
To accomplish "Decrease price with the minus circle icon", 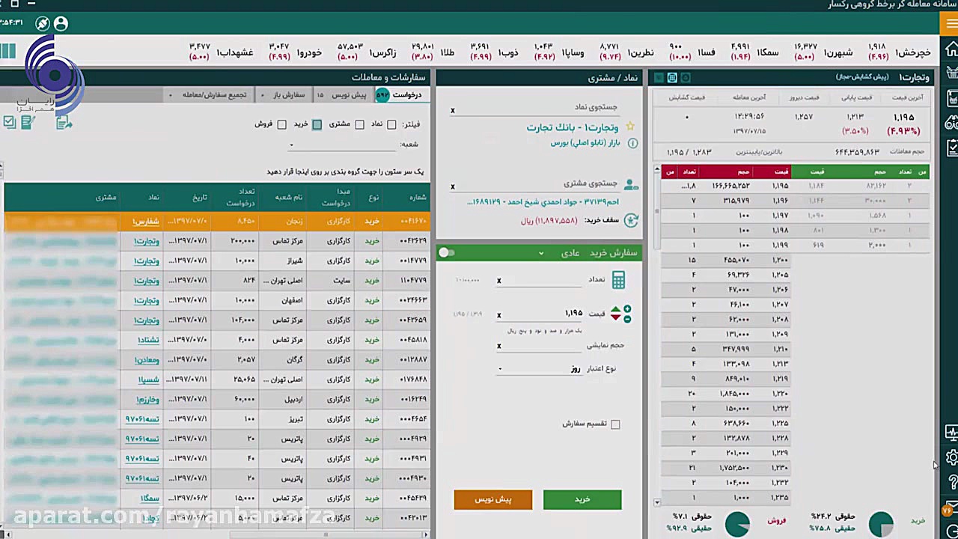I will coord(627,319).
